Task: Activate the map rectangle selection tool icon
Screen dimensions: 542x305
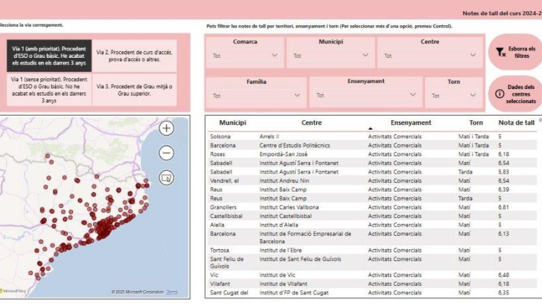Action: 165,178
